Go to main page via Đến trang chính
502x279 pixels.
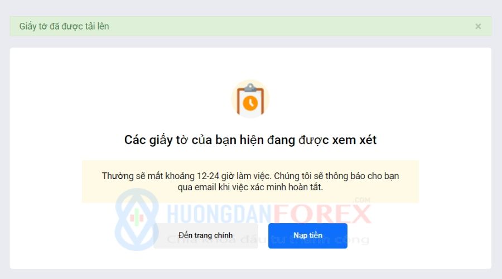[205, 235]
